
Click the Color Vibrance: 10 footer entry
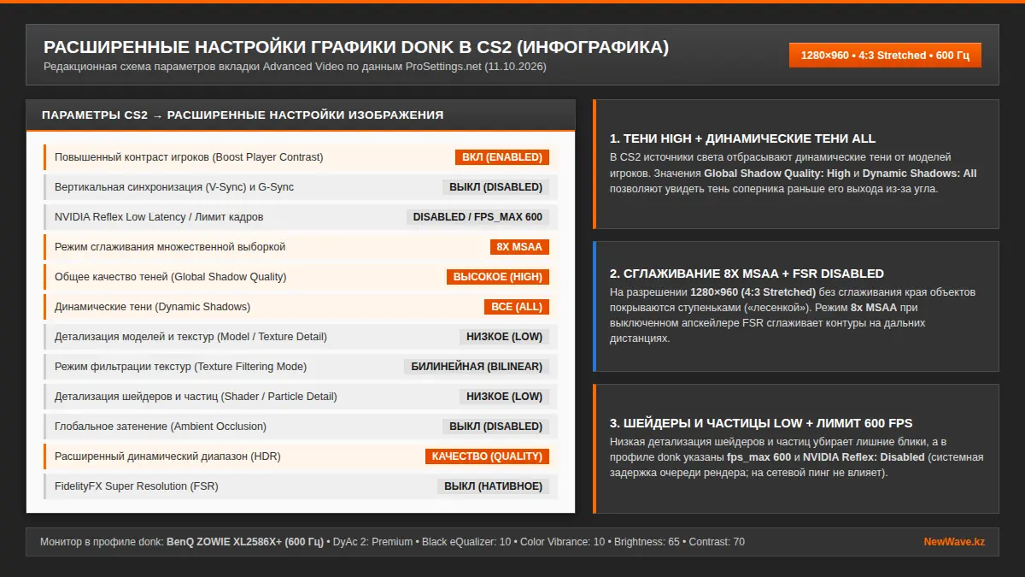[562, 541]
